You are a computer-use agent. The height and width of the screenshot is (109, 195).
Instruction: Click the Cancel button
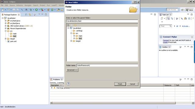pyautogui.click(x=133, y=84)
